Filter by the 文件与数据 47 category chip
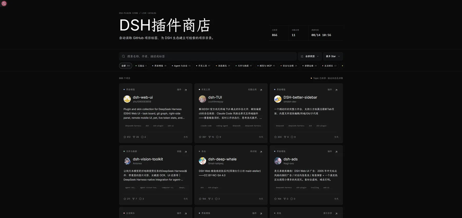This screenshot has height=218, width=462. pyautogui.click(x=244, y=66)
